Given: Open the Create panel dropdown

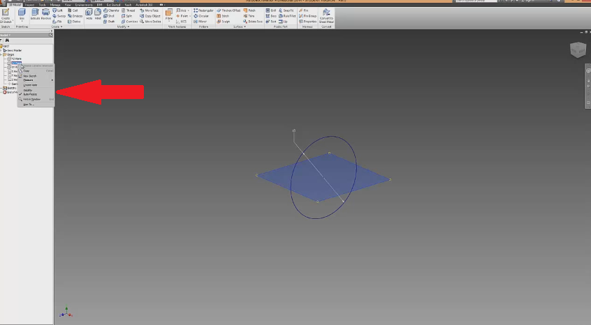Looking at the screenshot, I should (x=57, y=27).
